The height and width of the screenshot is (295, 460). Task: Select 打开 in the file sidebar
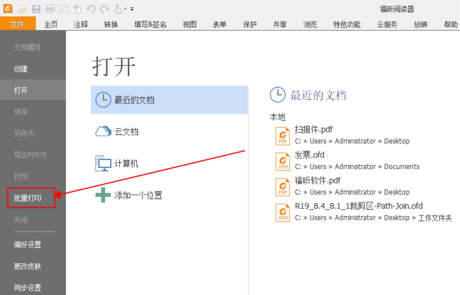tap(33, 90)
